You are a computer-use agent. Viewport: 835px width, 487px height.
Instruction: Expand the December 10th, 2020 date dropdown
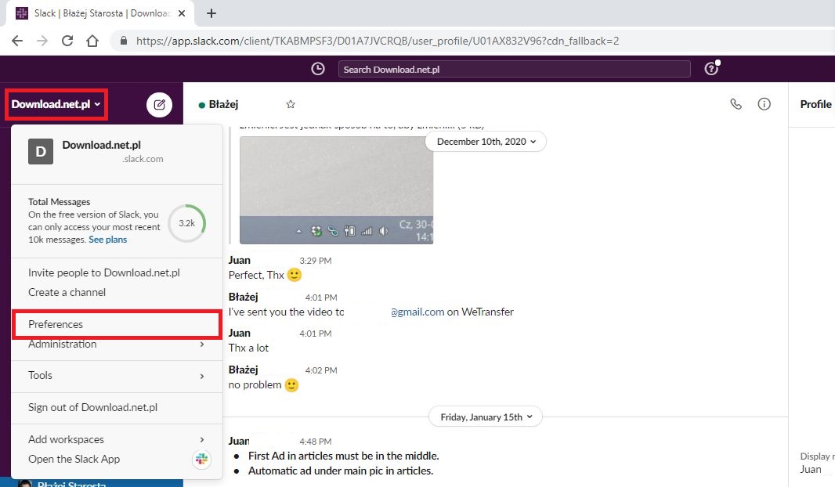[x=486, y=142]
